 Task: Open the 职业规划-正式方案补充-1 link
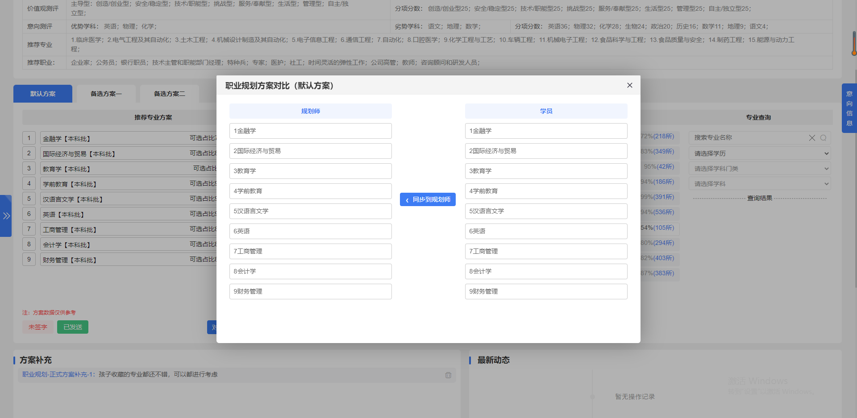pos(57,374)
